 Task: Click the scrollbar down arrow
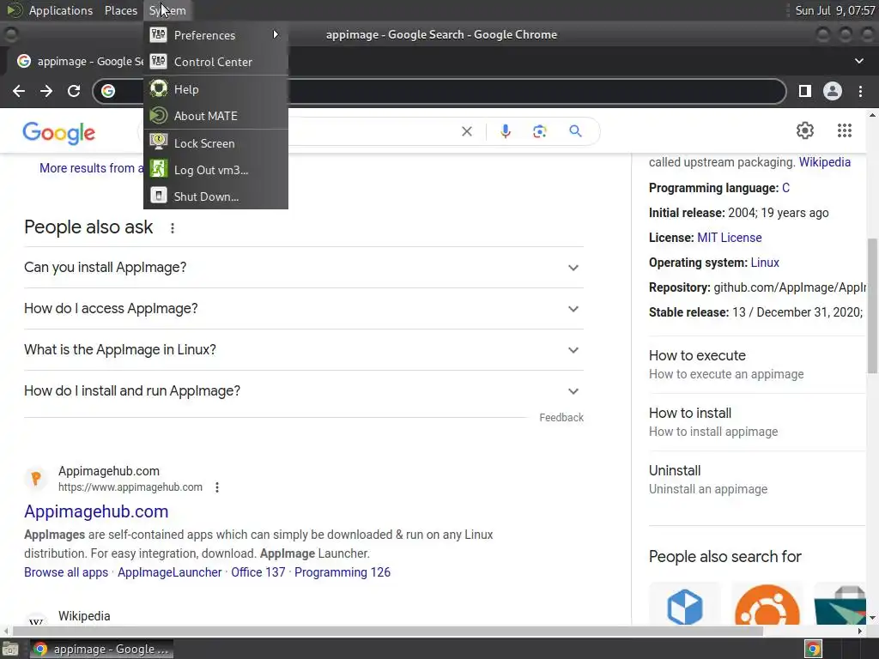[872, 618]
